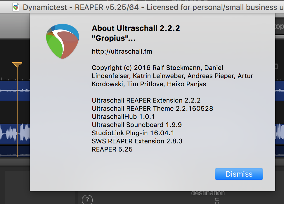Select the Ultraschall REAPER Theme version line
Screen dimensions: 284x204
pyautogui.click(x=152, y=108)
